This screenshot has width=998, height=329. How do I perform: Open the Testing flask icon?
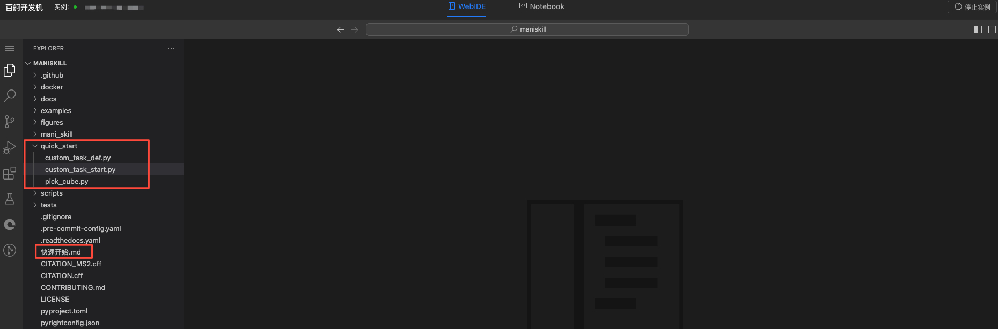tap(10, 199)
